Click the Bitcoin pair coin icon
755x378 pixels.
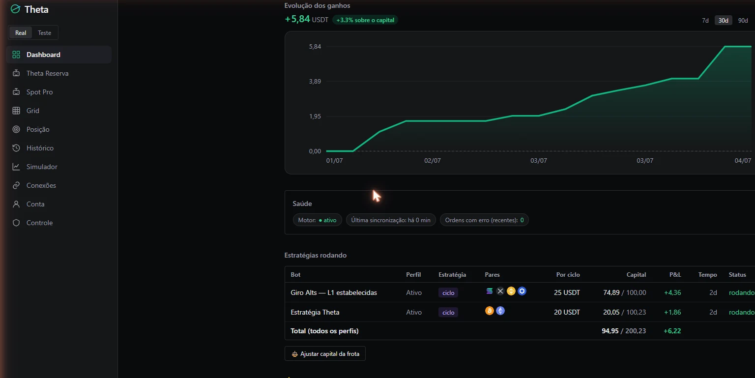coord(489,311)
